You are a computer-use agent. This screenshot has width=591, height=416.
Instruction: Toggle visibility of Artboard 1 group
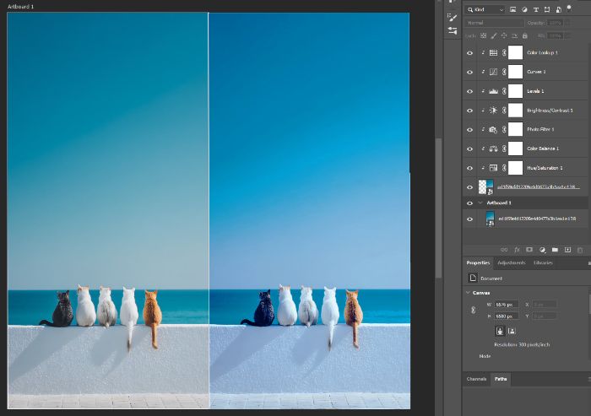coord(469,203)
